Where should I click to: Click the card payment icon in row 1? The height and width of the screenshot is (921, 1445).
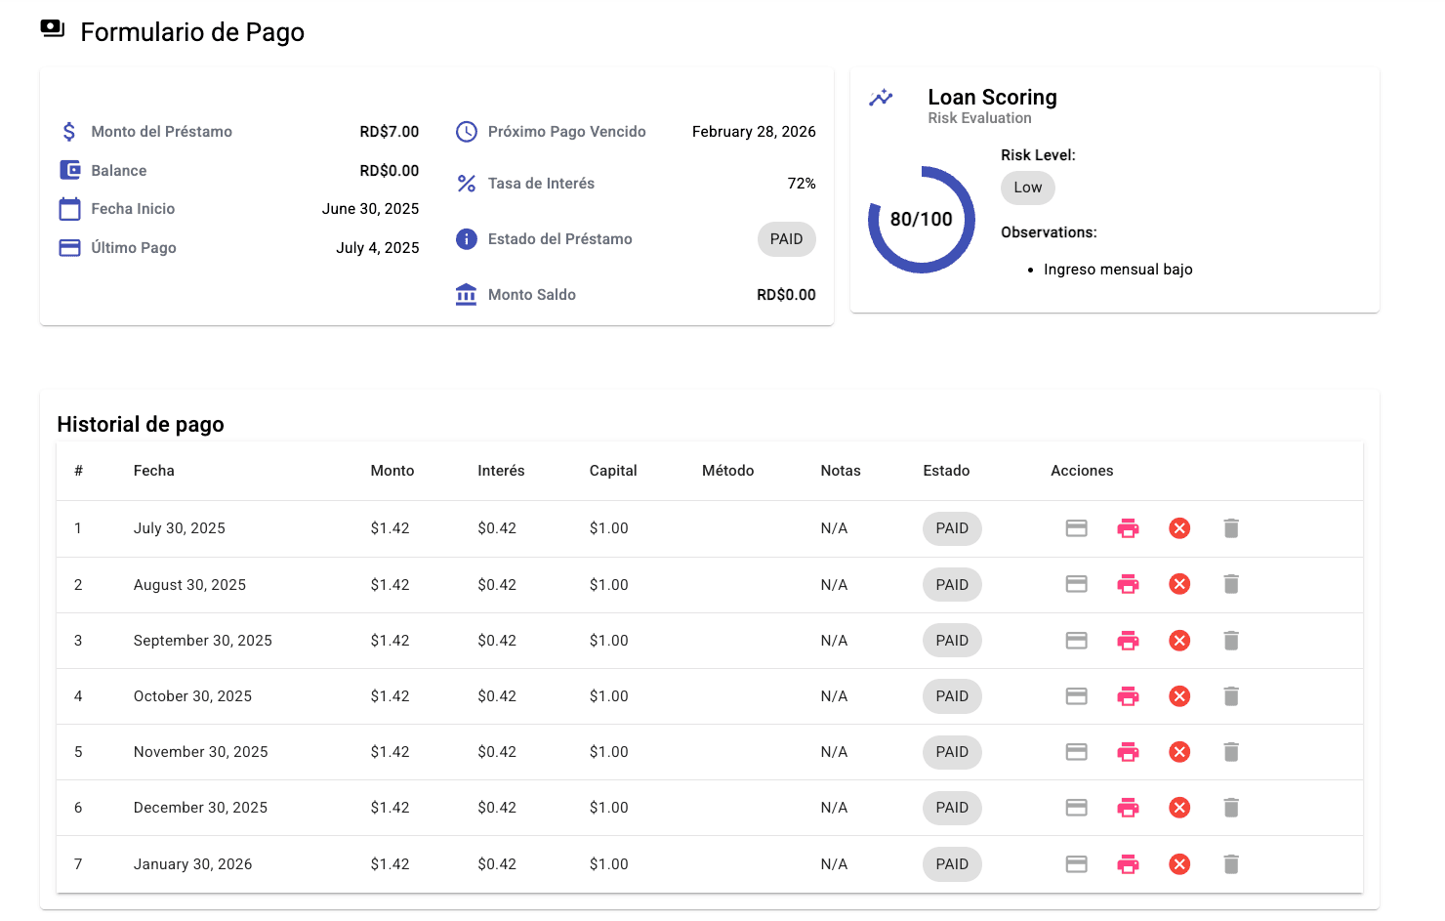pyautogui.click(x=1076, y=528)
